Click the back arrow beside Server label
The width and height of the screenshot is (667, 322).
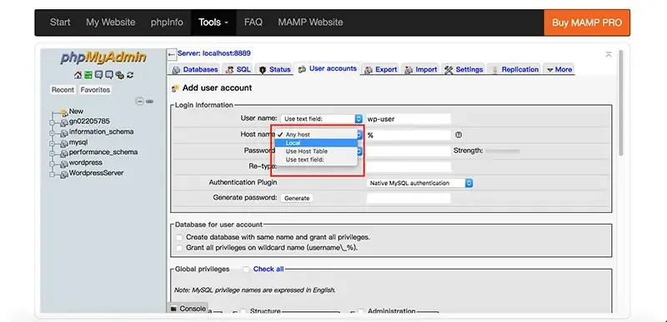click(x=172, y=54)
